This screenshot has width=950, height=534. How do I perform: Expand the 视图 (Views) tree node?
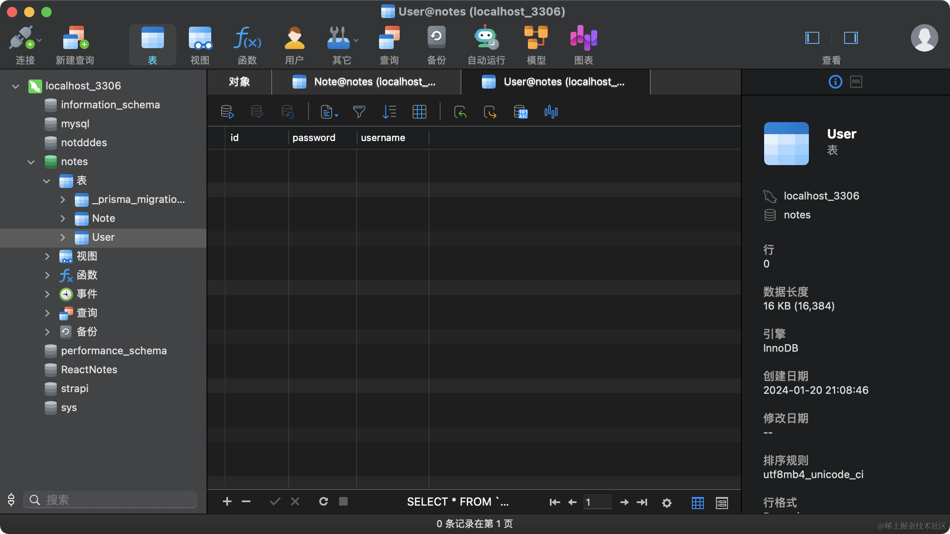pos(47,256)
